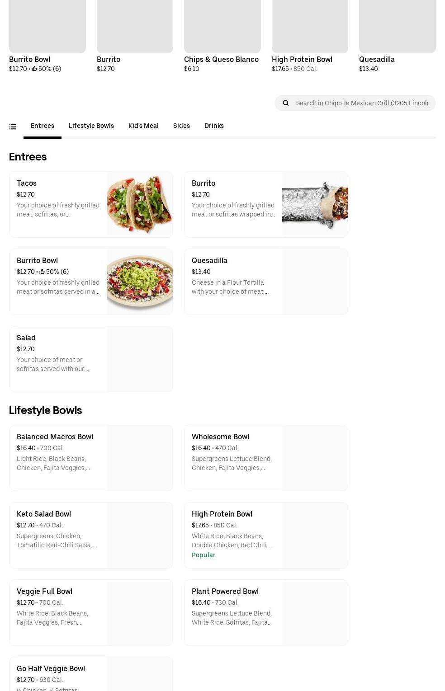Select the Kid's Meal tab
Screen dimensions: 445x691
(x=143, y=126)
